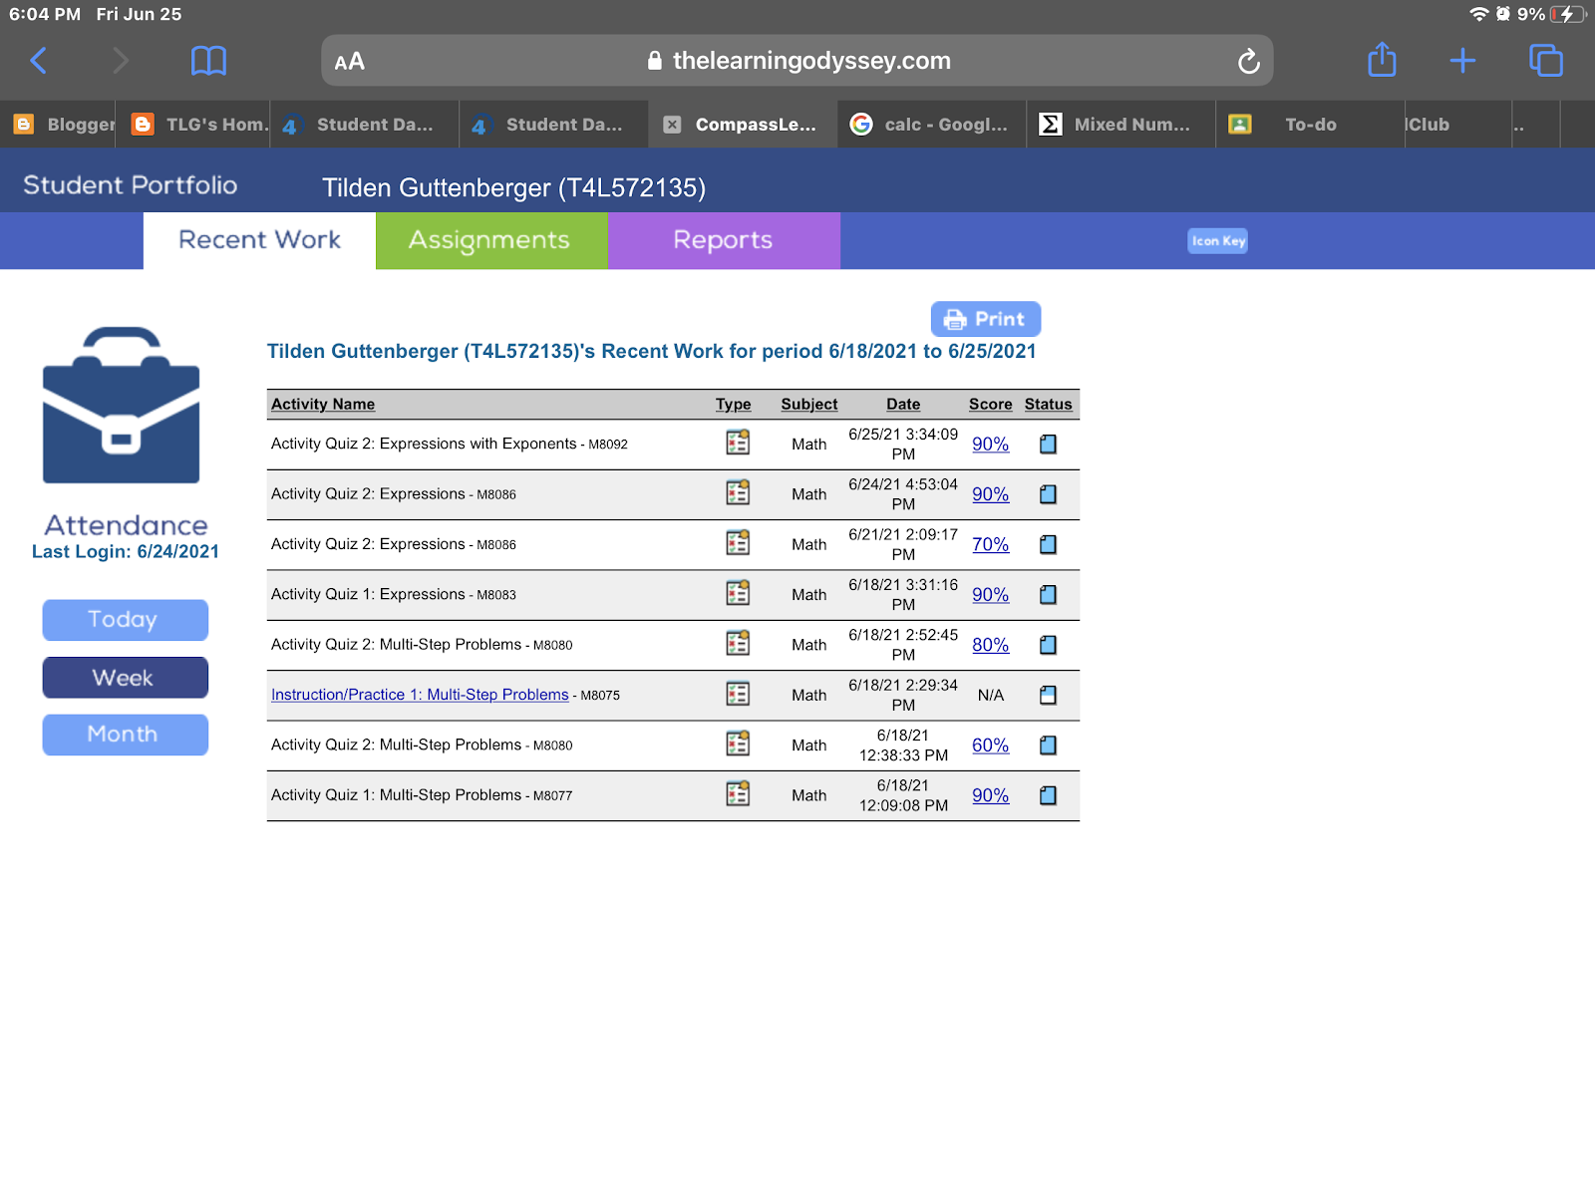Close the CompassLearning tab with the X
The width and height of the screenshot is (1595, 1196).
pyautogui.click(x=673, y=125)
